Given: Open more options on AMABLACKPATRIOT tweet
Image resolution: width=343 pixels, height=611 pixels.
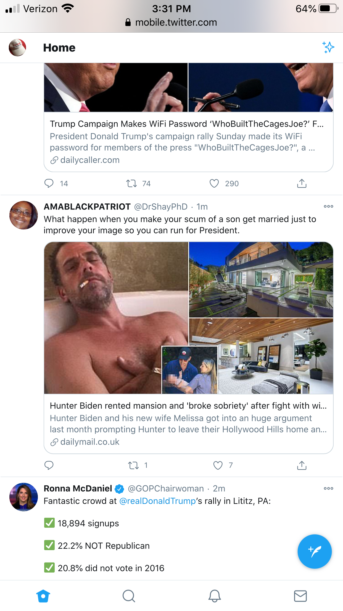Looking at the screenshot, I should point(328,206).
